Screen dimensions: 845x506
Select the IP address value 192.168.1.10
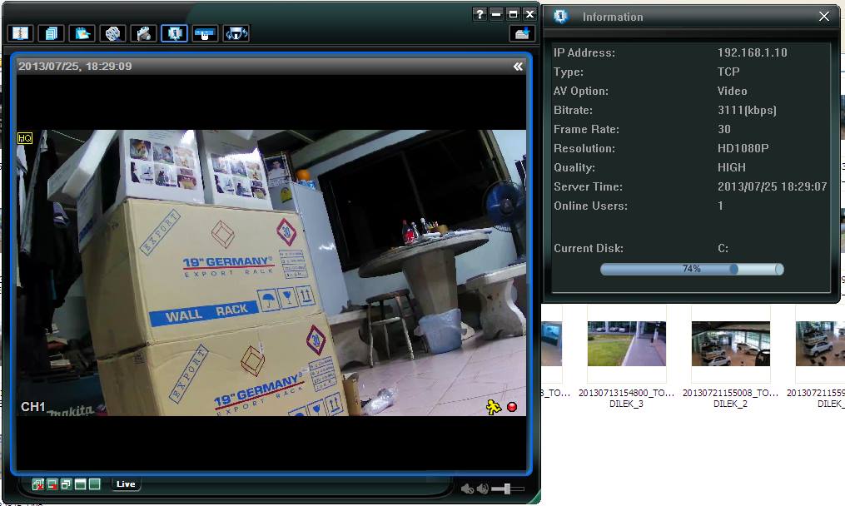point(753,52)
